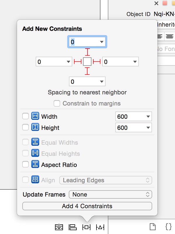Check the Aspect Ratio checkbox
Viewport: 175px width, 234px height.
[x=25, y=164]
